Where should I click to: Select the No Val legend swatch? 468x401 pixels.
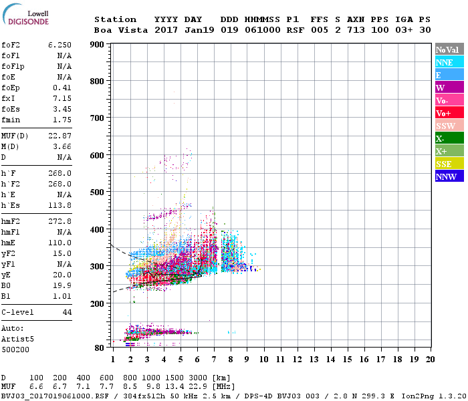pos(449,49)
